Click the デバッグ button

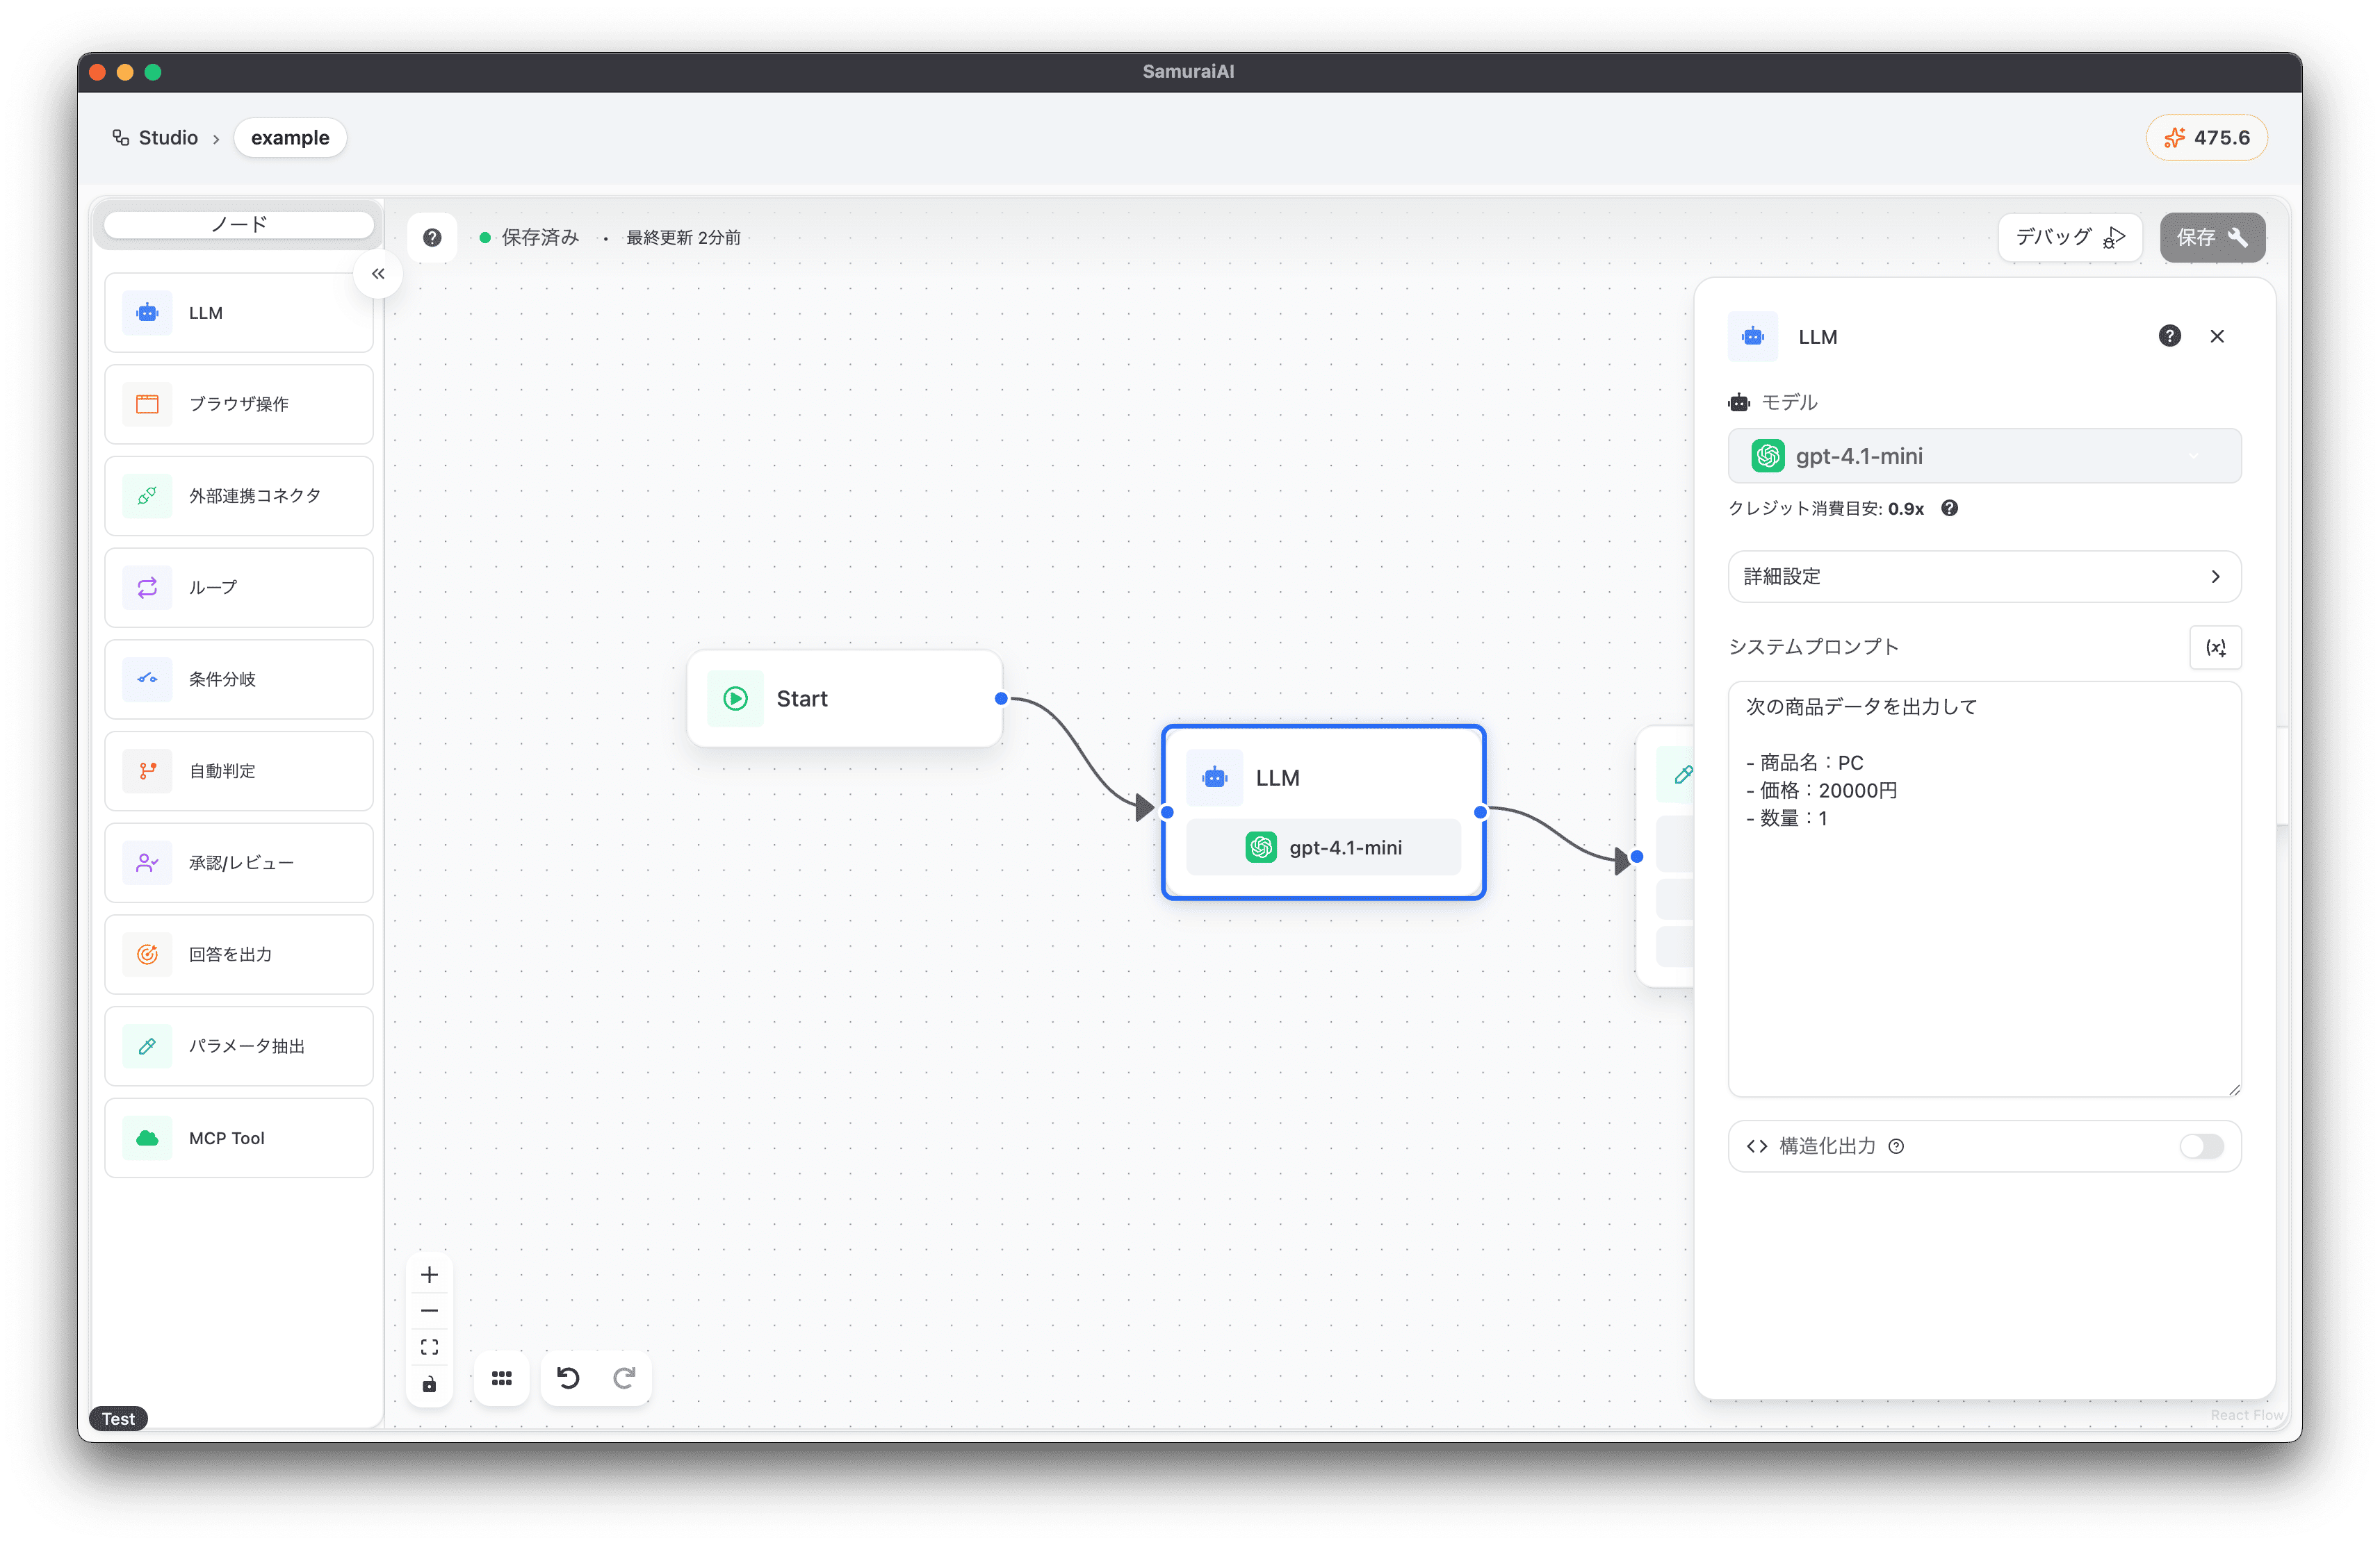click(x=2069, y=237)
